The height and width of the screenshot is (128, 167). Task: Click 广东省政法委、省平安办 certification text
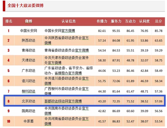pos(63,68)
